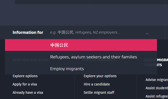Click the Employ Migrants section heading

click(99, 60)
